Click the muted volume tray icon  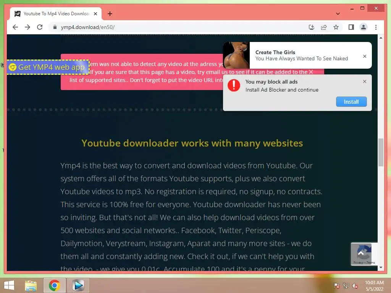point(355,286)
